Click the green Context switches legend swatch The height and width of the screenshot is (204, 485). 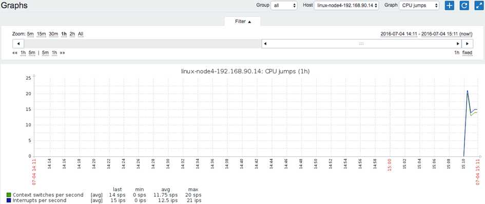tap(9, 195)
